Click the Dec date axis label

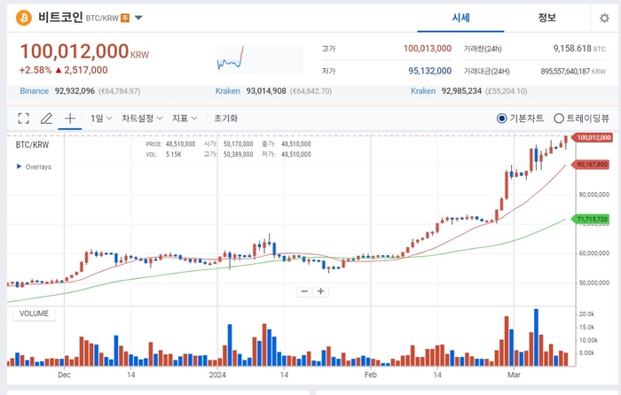[x=64, y=375]
